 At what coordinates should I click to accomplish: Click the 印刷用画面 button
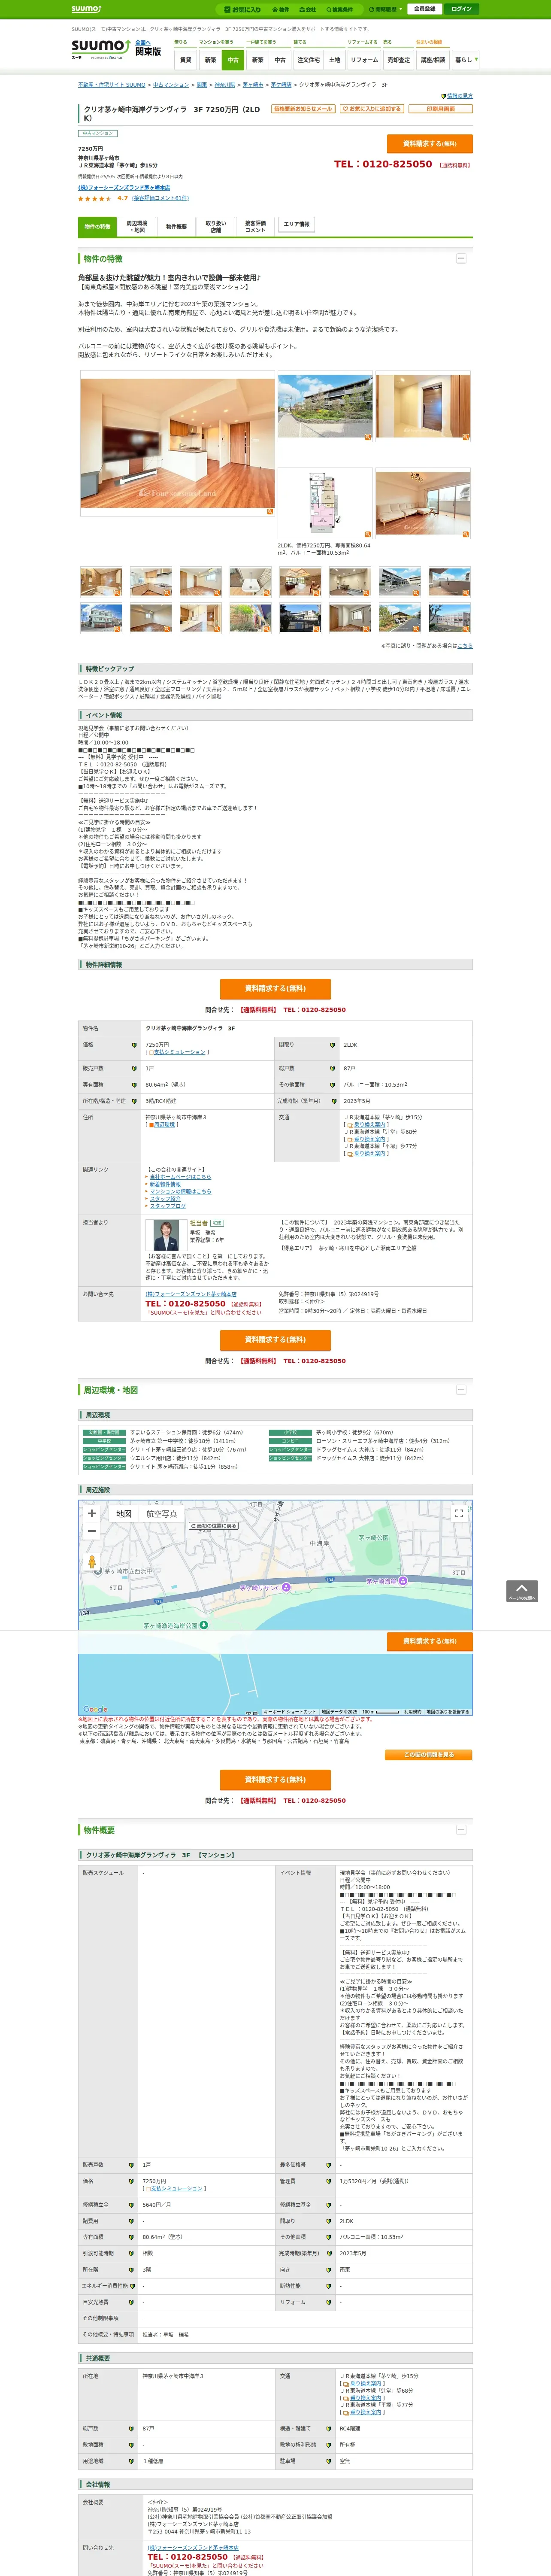tap(440, 109)
